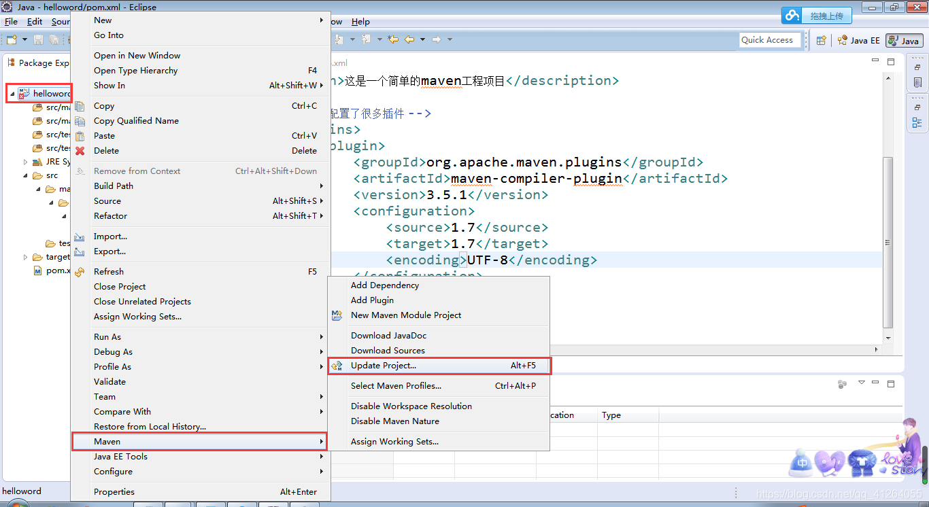Open the New submenu
Image resolution: width=929 pixels, height=507 pixels.
pos(201,20)
